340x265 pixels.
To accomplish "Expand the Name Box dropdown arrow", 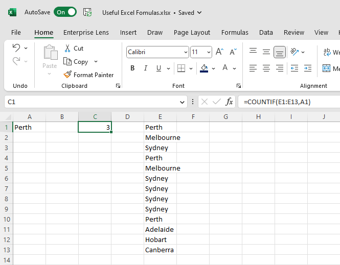I will [183, 102].
